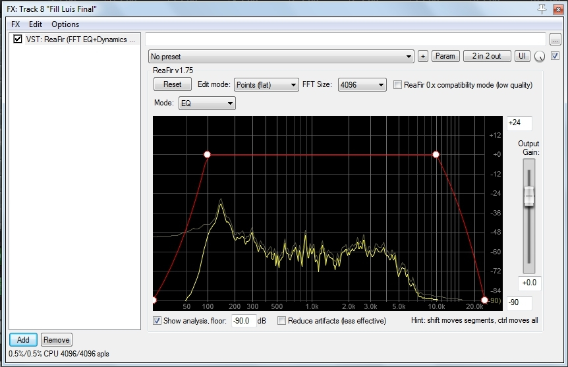Image resolution: width=568 pixels, height=367 pixels.
Task: Pin the FX window on top
Action: (x=542, y=9)
